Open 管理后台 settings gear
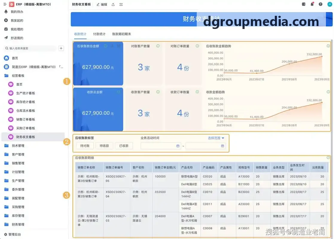 pos(13,234)
